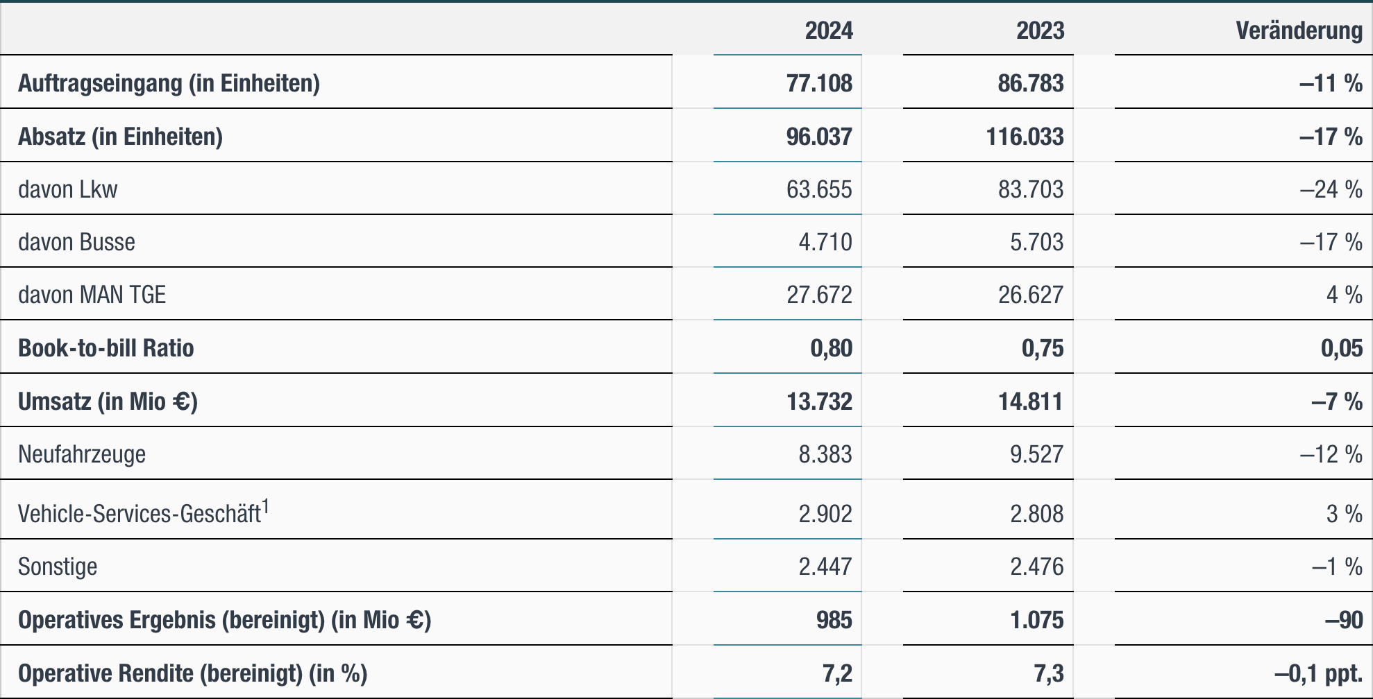Viewport: 1373px width, 699px height.
Task: Click the Book-to-bill Ratio label
Action: pyautogui.click(x=106, y=348)
